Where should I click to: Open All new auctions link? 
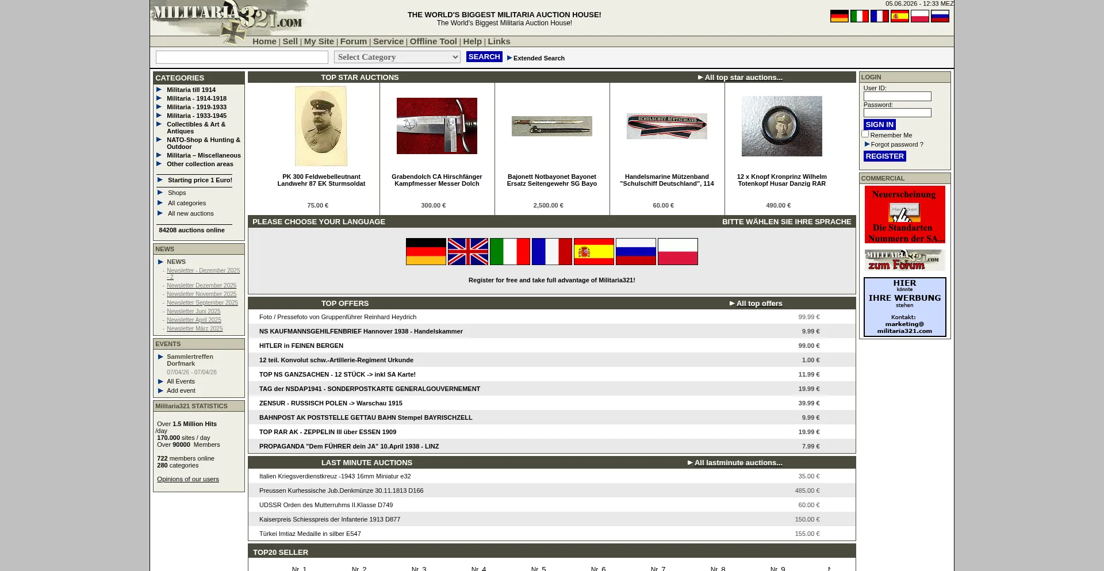pos(190,213)
